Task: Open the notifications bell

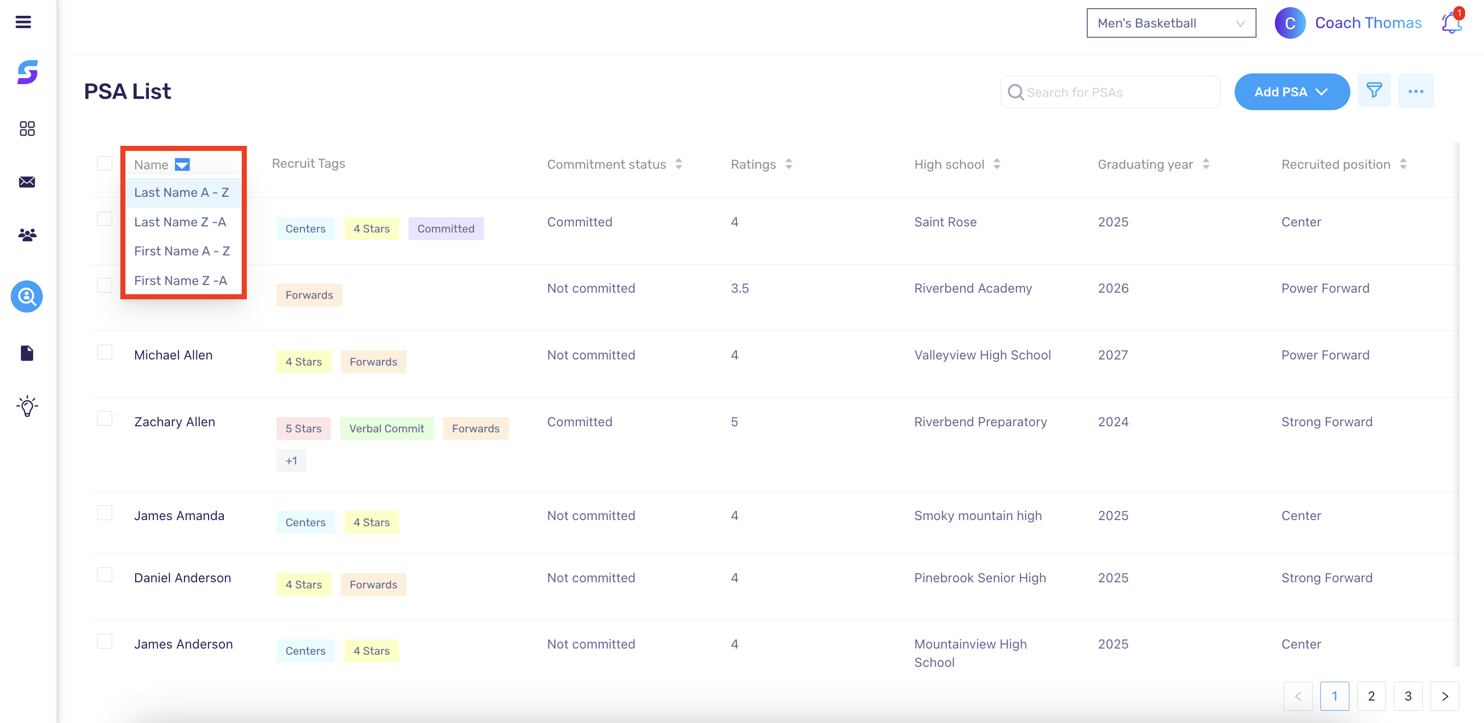Action: coord(1452,22)
